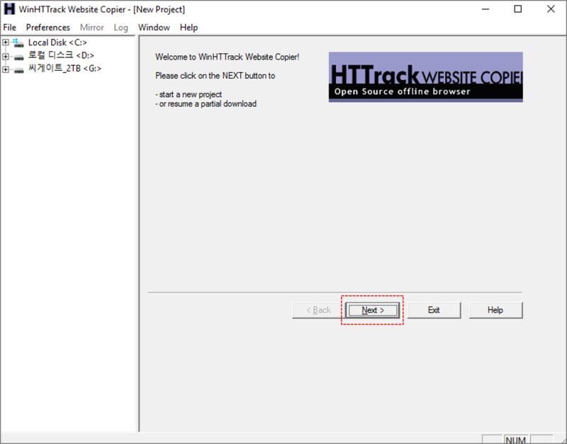Click the Help button beside Exit
This screenshot has width=567, height=444.
pyautogui.click(x=495, y=310)
